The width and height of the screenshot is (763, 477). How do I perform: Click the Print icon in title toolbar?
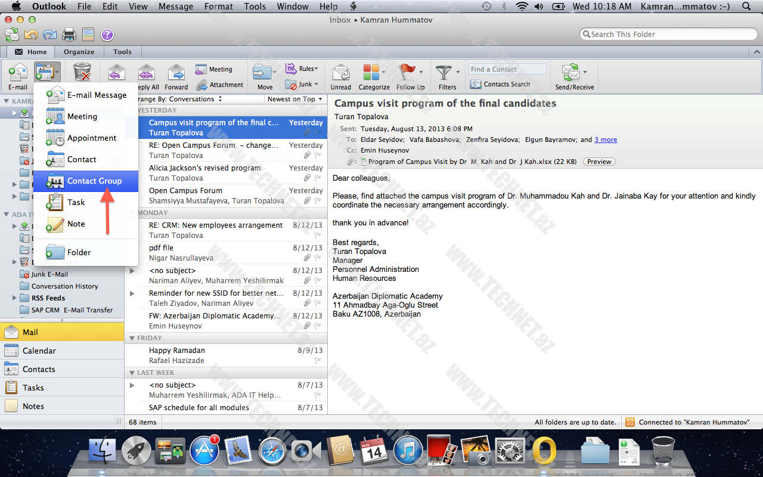pos(69,35)
